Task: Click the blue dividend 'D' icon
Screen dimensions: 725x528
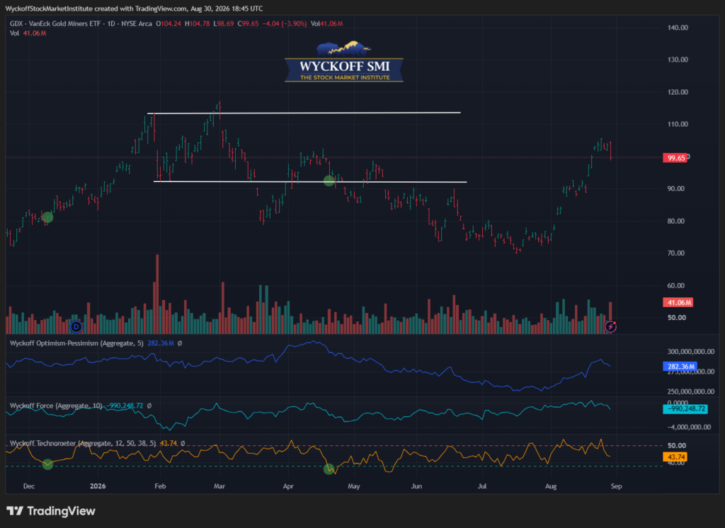Action: 76,327
